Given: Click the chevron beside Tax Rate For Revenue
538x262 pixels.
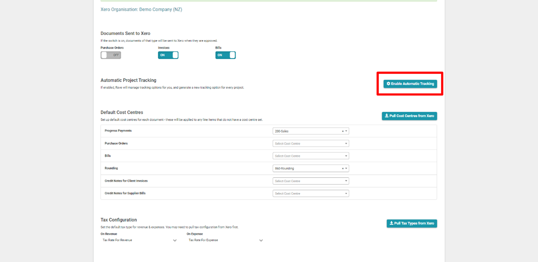Looking at the screenshot, I should coord(175,240).
